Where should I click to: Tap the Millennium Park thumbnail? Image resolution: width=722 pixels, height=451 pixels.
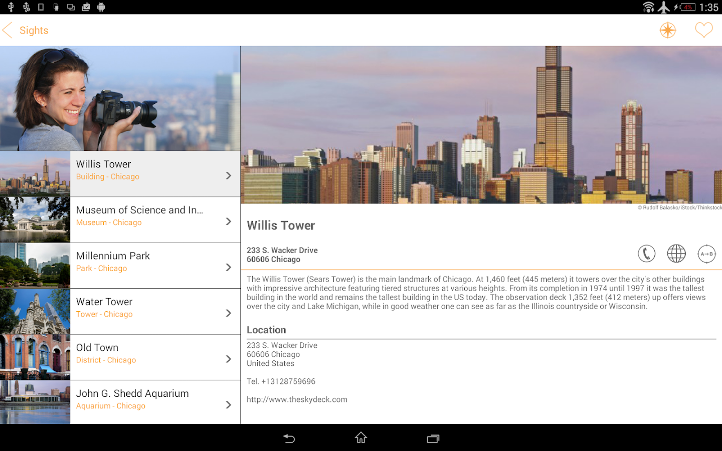point(35,266)
